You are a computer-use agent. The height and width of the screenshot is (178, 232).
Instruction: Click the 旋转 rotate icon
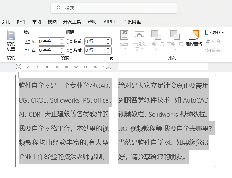[x=208, y=50]
